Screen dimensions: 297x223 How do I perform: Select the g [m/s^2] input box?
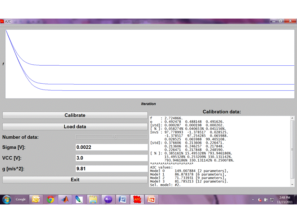click(x=112, y=169)
